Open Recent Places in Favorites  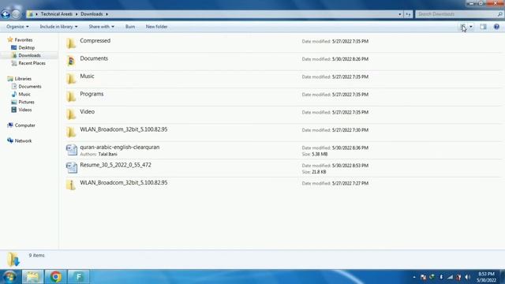coord(32,63)
